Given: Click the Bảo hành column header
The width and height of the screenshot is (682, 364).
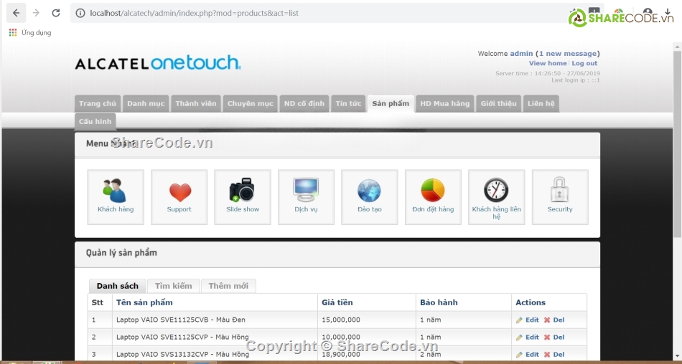Looking at the screenshot, I should click(439, 302).
